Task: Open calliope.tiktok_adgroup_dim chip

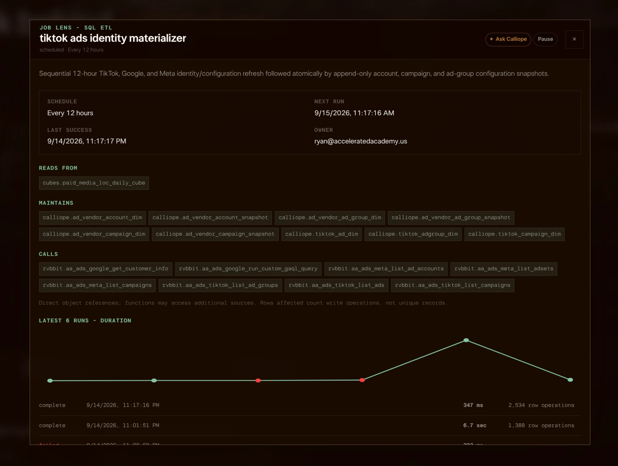Action: tap(413, 234)
